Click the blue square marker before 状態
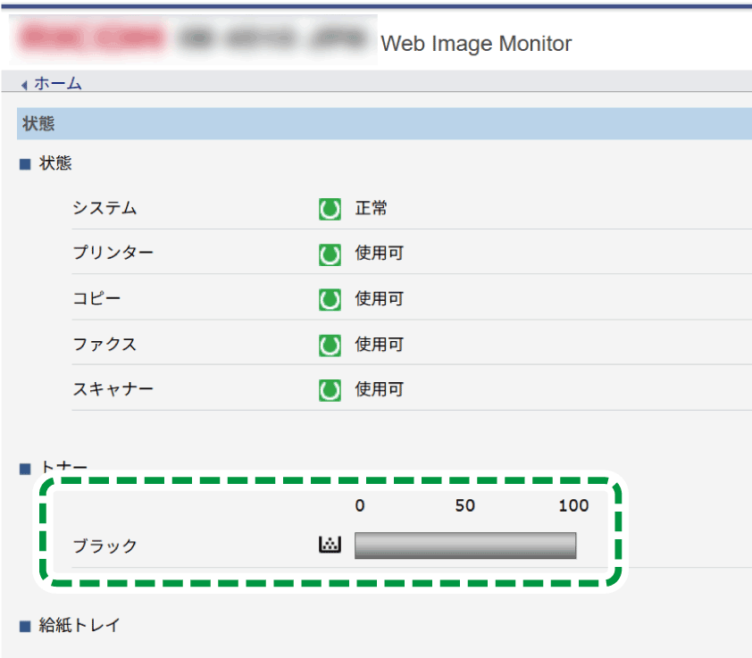 (x=24, y=163)
